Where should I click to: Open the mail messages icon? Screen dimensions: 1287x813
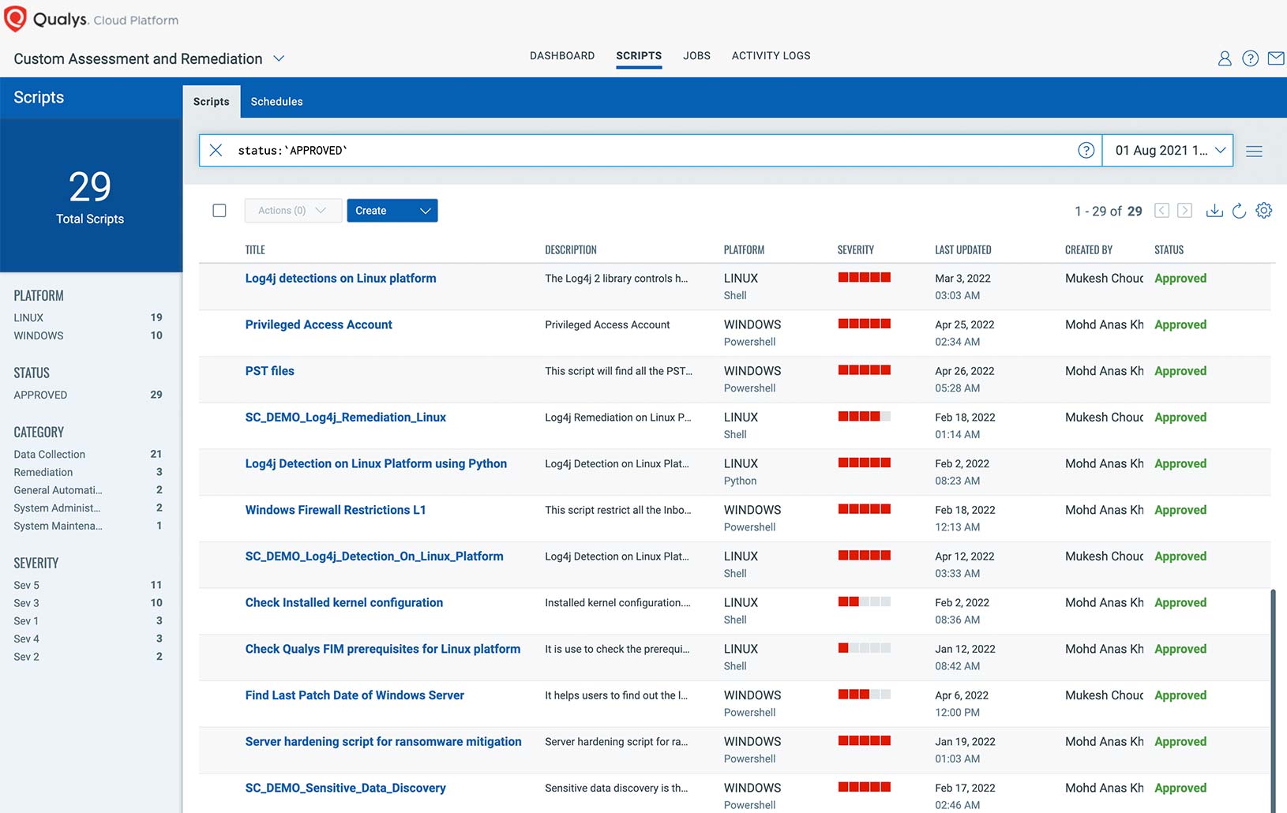point(1275,58)
